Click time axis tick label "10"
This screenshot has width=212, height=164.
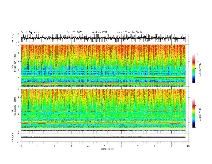point(188,146)
